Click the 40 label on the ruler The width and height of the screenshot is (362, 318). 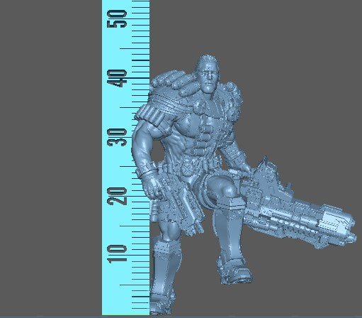tap(117, 78)
